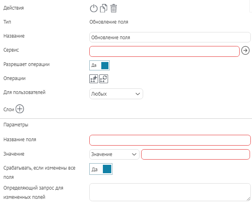Viewport: 252px width, 208px height.
Task: Focus the empty Сервис input field
Action: (164, 51)
